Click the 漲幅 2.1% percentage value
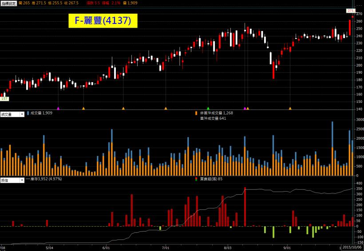 [110, 3]
